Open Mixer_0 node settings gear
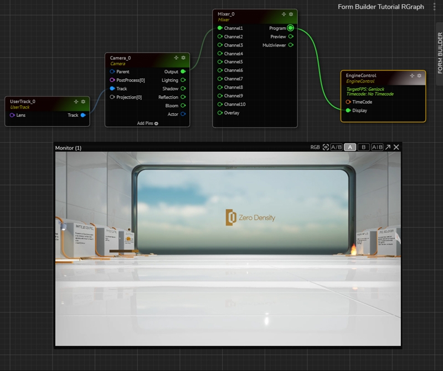This screenshot has width=443, height=371. pyautogui.click(x=291, y=14)
